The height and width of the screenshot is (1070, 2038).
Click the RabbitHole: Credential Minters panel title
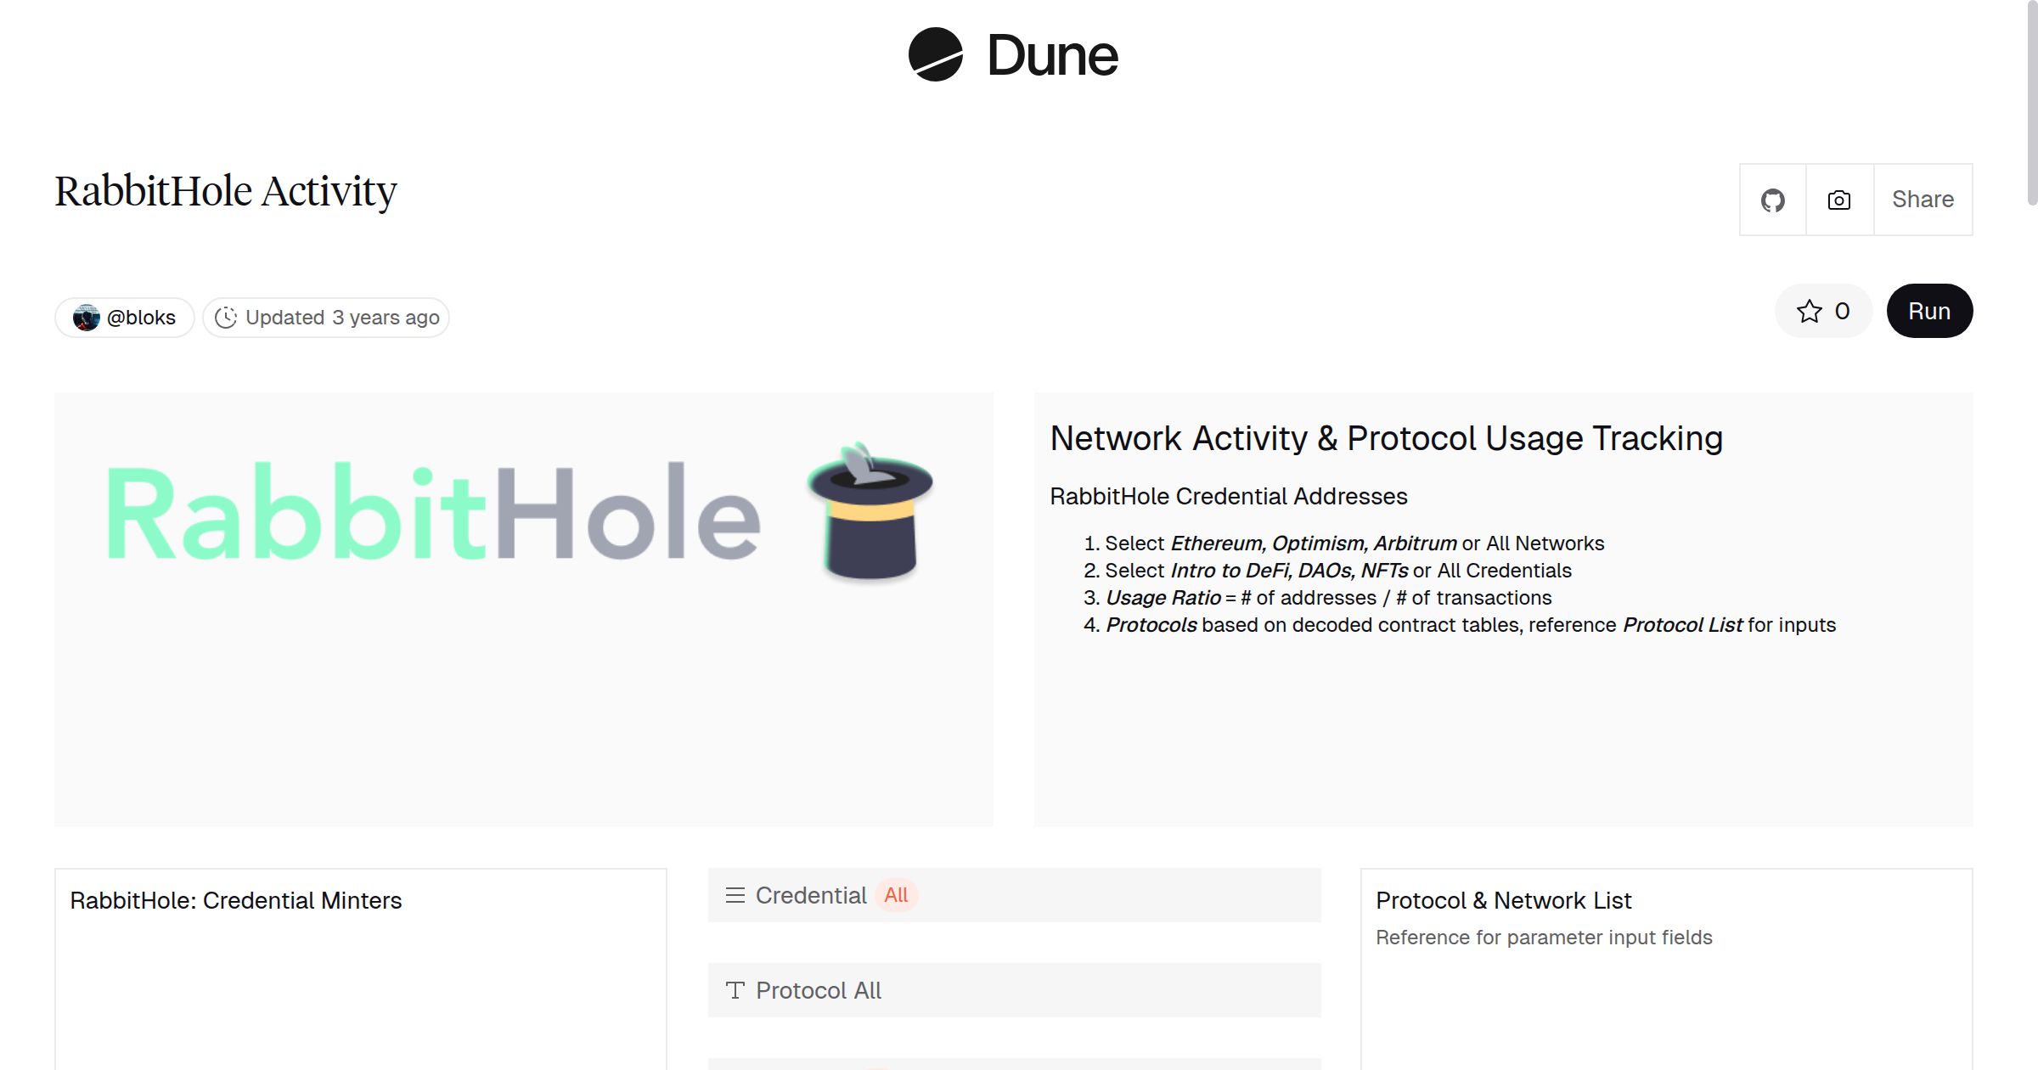click(x=236, y=900)
